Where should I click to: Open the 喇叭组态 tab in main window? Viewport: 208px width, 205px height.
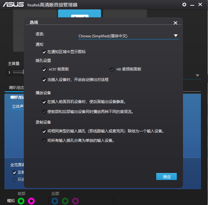click(x=16, y=88)
